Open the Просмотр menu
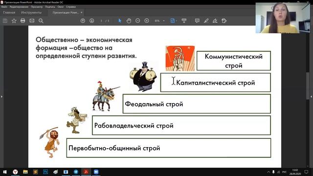Viewport: 313px width, 176px height. click(37, 7)
